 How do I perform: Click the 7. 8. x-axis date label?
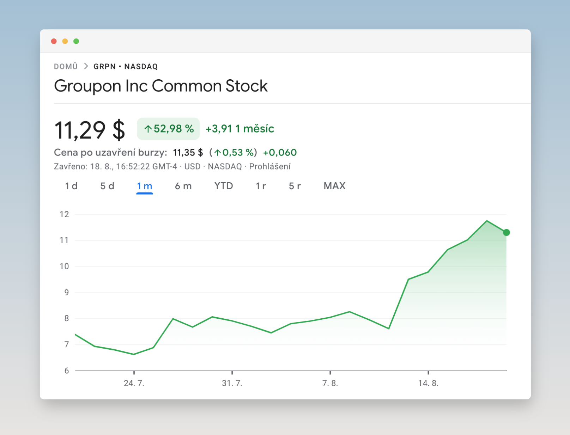[x=330, y=383]
